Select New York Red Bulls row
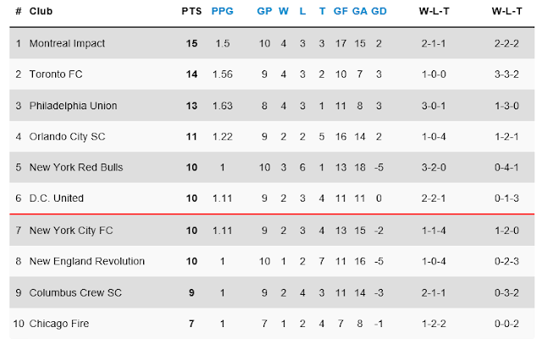 (272, 167)
